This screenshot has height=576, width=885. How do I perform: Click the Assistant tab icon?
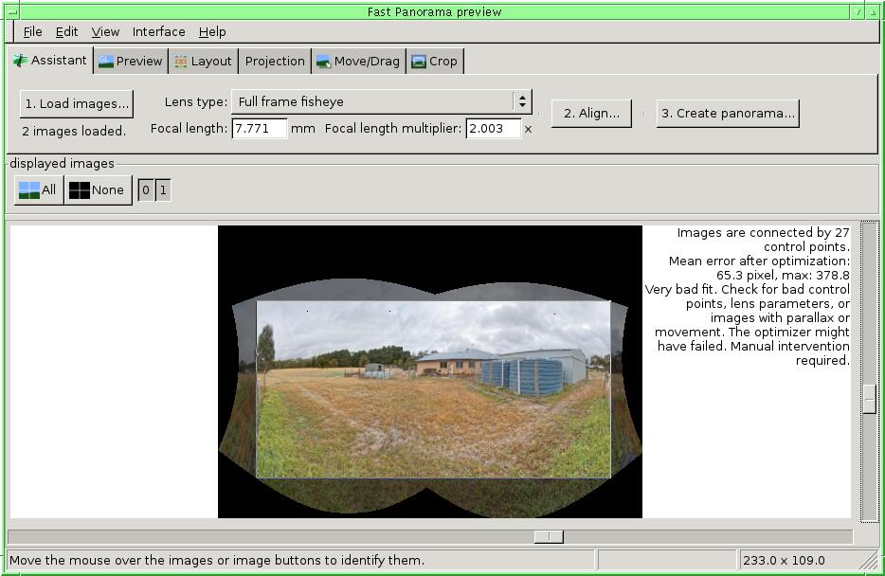pos(20,61)
